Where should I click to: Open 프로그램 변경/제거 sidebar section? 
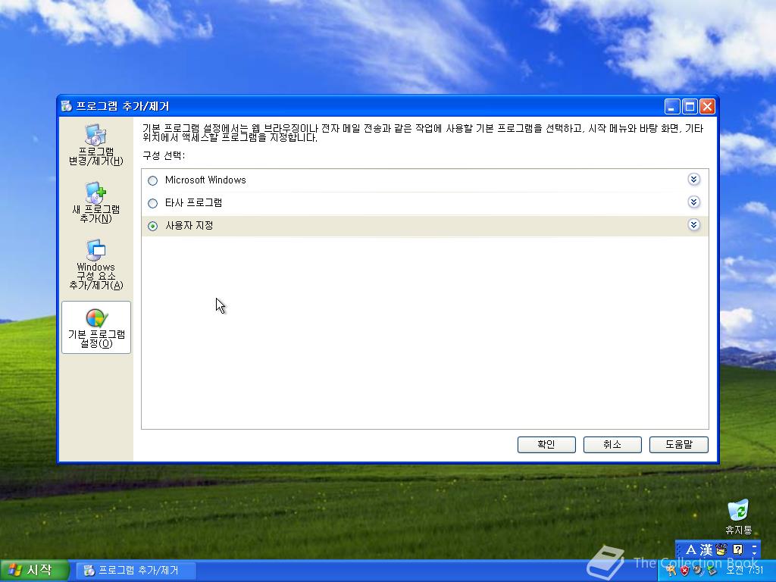pyautogui.click(x=96, y=145)
